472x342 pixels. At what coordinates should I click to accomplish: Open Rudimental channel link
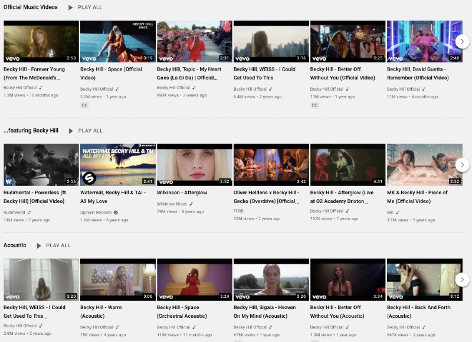[14, 212]
